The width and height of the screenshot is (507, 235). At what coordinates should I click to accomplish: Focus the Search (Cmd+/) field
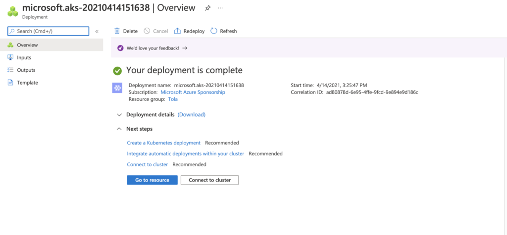48,31
